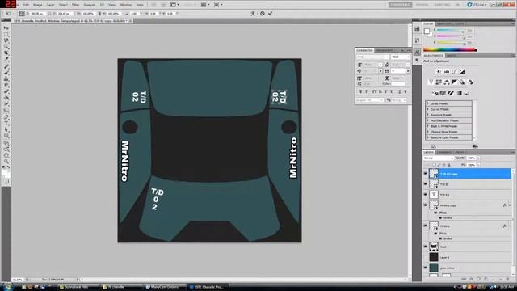Select the Essentials workspace button
This screenshot has width=517, height=291.
(401, 5)
